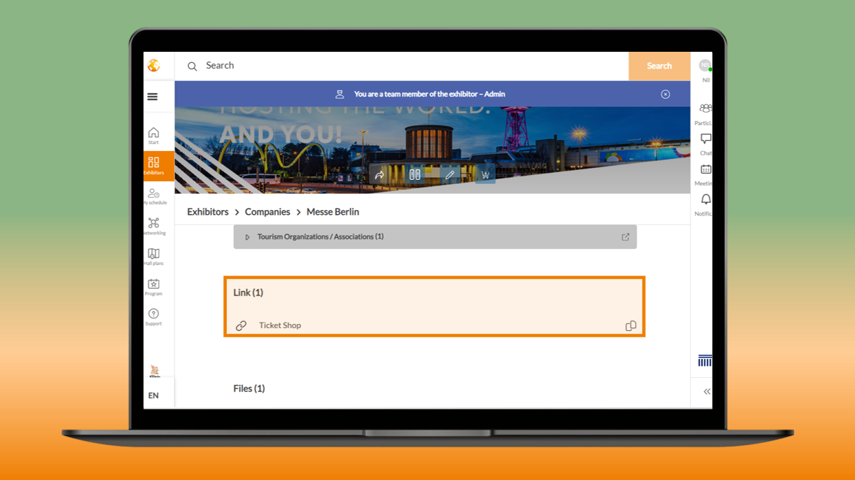855x480 pixels.
Task: Click the globe logo in the sidebar top
Action: coord(153,66)
